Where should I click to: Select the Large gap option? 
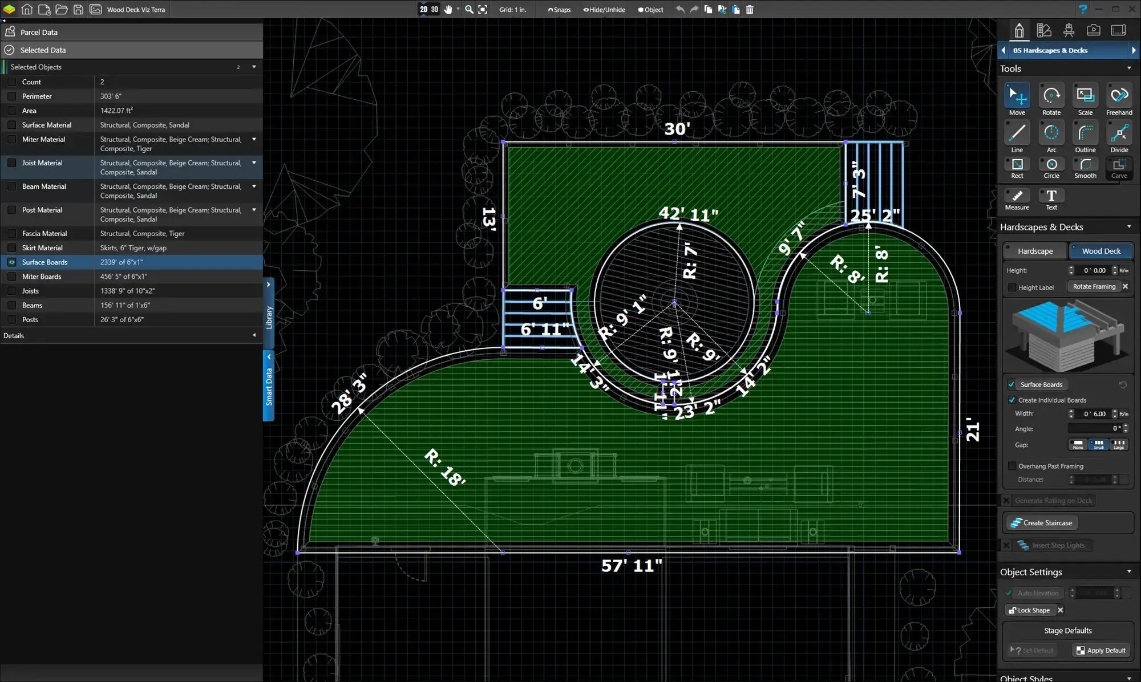(x=1119, y=444)
